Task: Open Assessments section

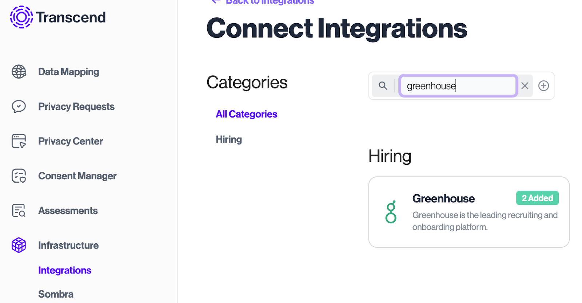Action: click(68, 211)
